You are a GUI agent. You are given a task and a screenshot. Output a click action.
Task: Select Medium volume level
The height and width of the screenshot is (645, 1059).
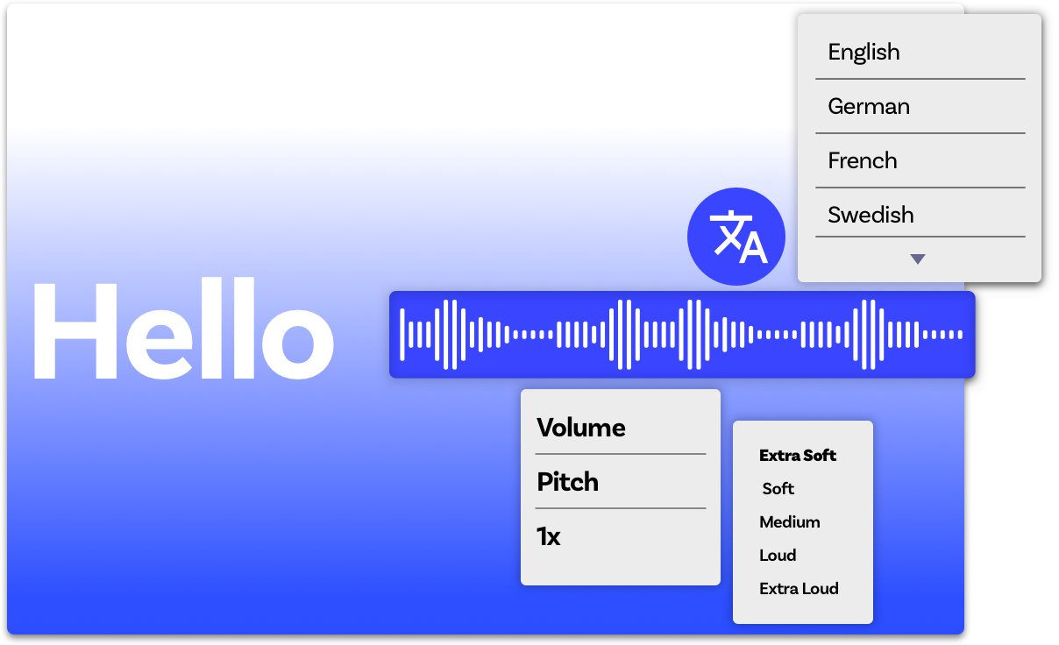[x=790, y=522]
